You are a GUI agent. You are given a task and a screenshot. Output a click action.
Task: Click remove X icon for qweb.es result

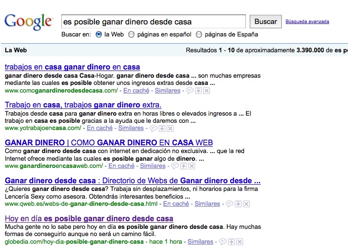click(246, 204)
